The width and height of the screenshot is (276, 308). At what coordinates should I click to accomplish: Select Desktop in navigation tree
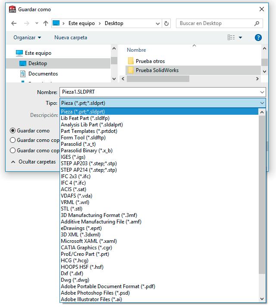38,63
